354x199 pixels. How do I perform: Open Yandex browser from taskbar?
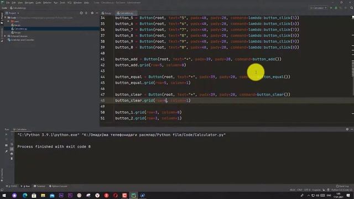point(97,195)
